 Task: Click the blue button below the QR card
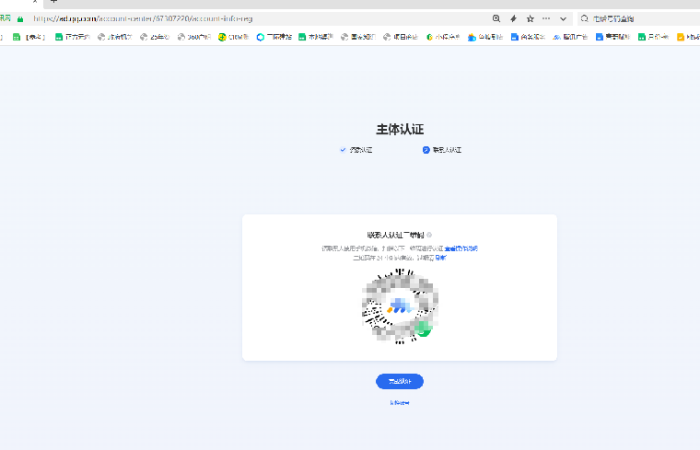tap(399, 381)
